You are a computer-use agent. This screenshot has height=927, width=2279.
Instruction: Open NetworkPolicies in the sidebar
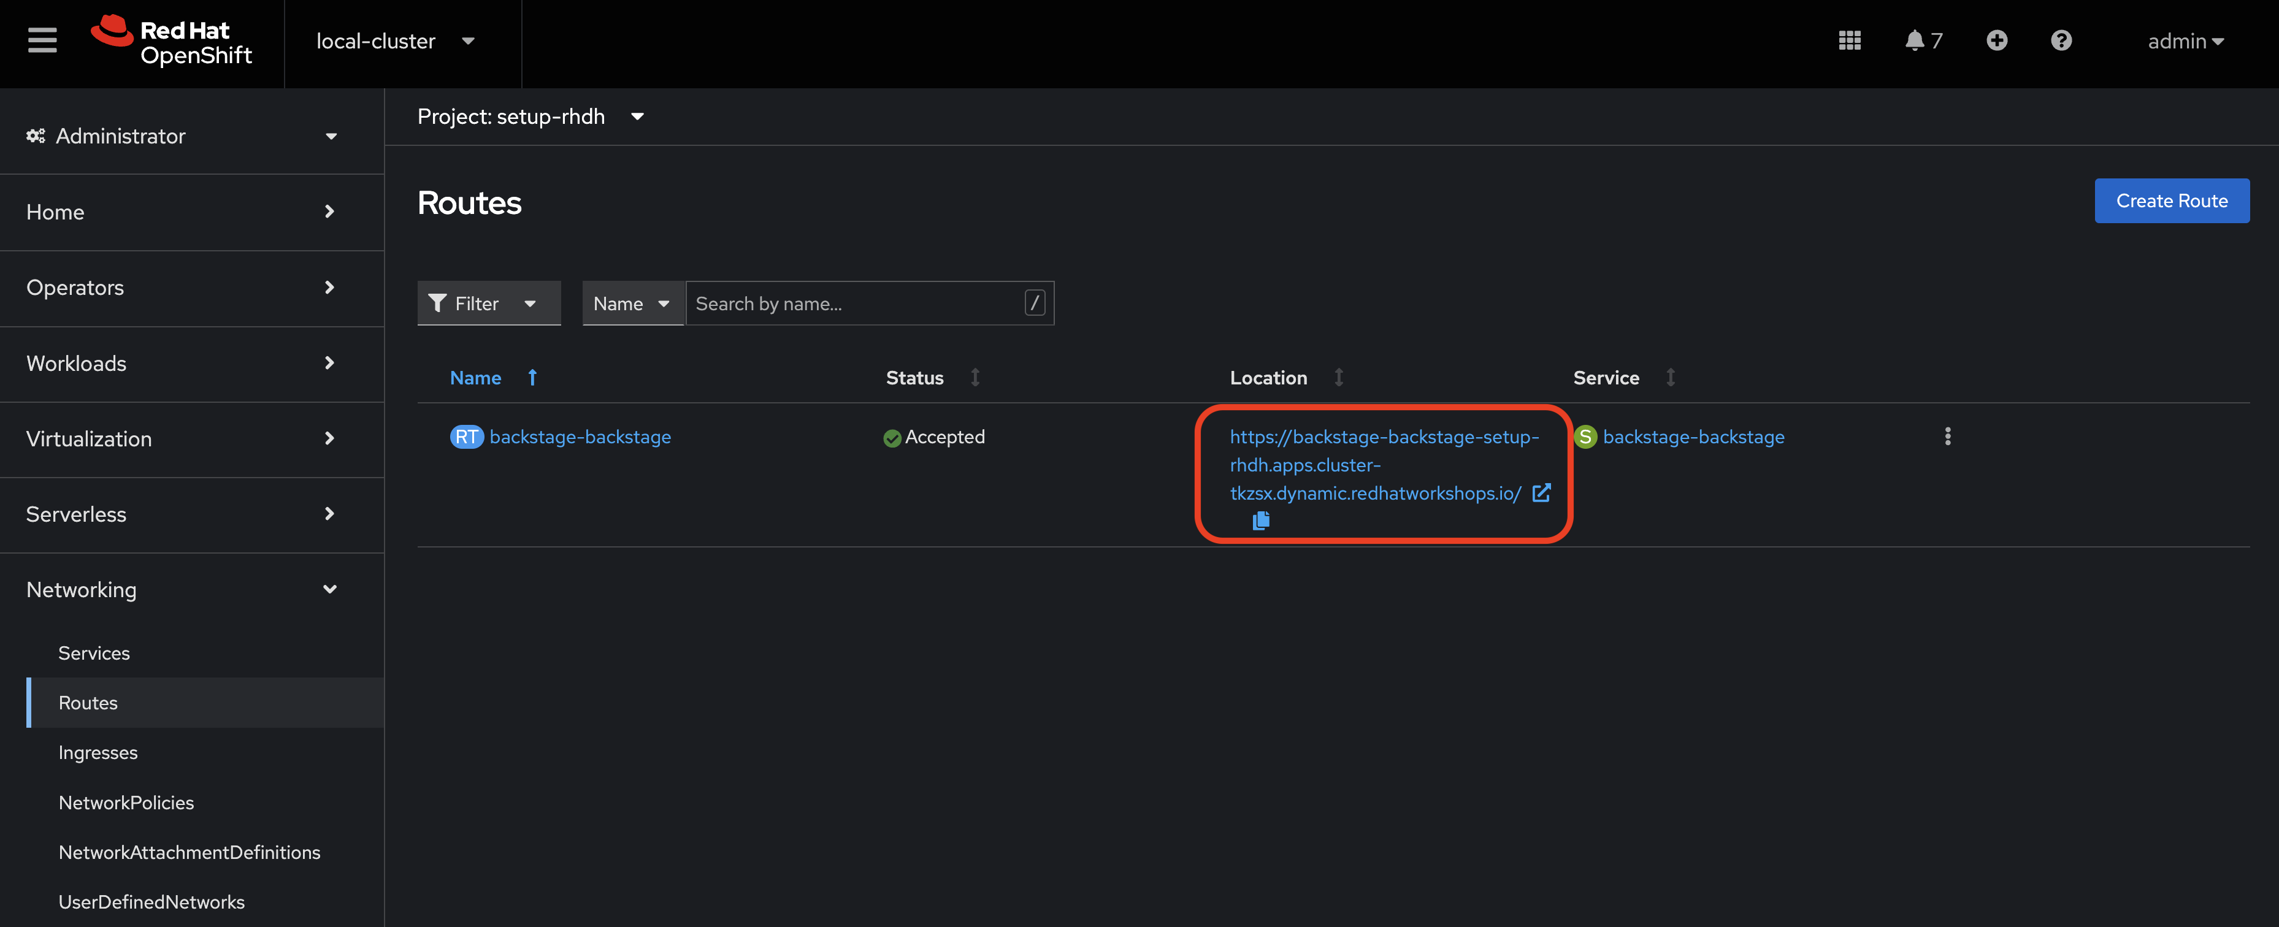click(x=126, y=803)
